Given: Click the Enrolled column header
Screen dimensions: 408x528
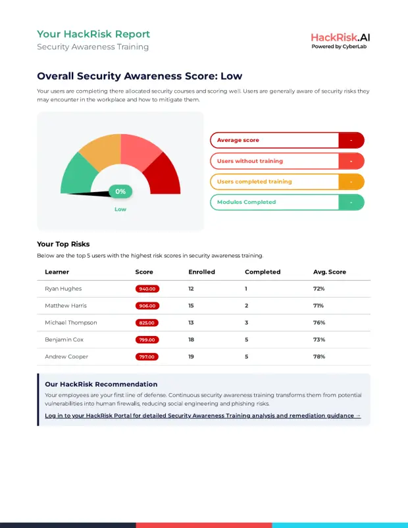Looking at the screenshot, I should tap(201, 272).
